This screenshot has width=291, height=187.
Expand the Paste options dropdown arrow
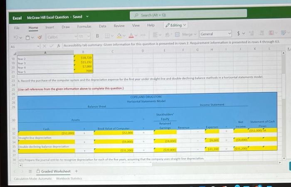tap(32, 38)
